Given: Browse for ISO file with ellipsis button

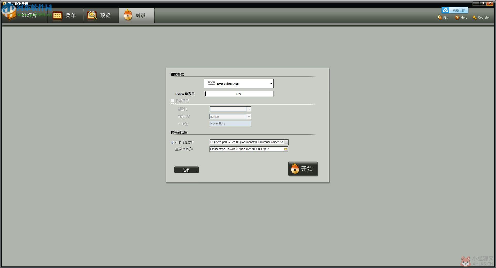Looking at the screenshot, I should click(286, 142).
